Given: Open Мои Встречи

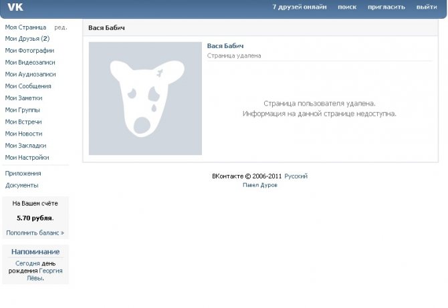Looking at the screenshot, I should coord(23,122).
